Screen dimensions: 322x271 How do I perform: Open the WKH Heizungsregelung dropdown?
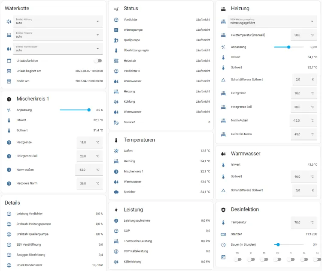(x=272, y=21)
